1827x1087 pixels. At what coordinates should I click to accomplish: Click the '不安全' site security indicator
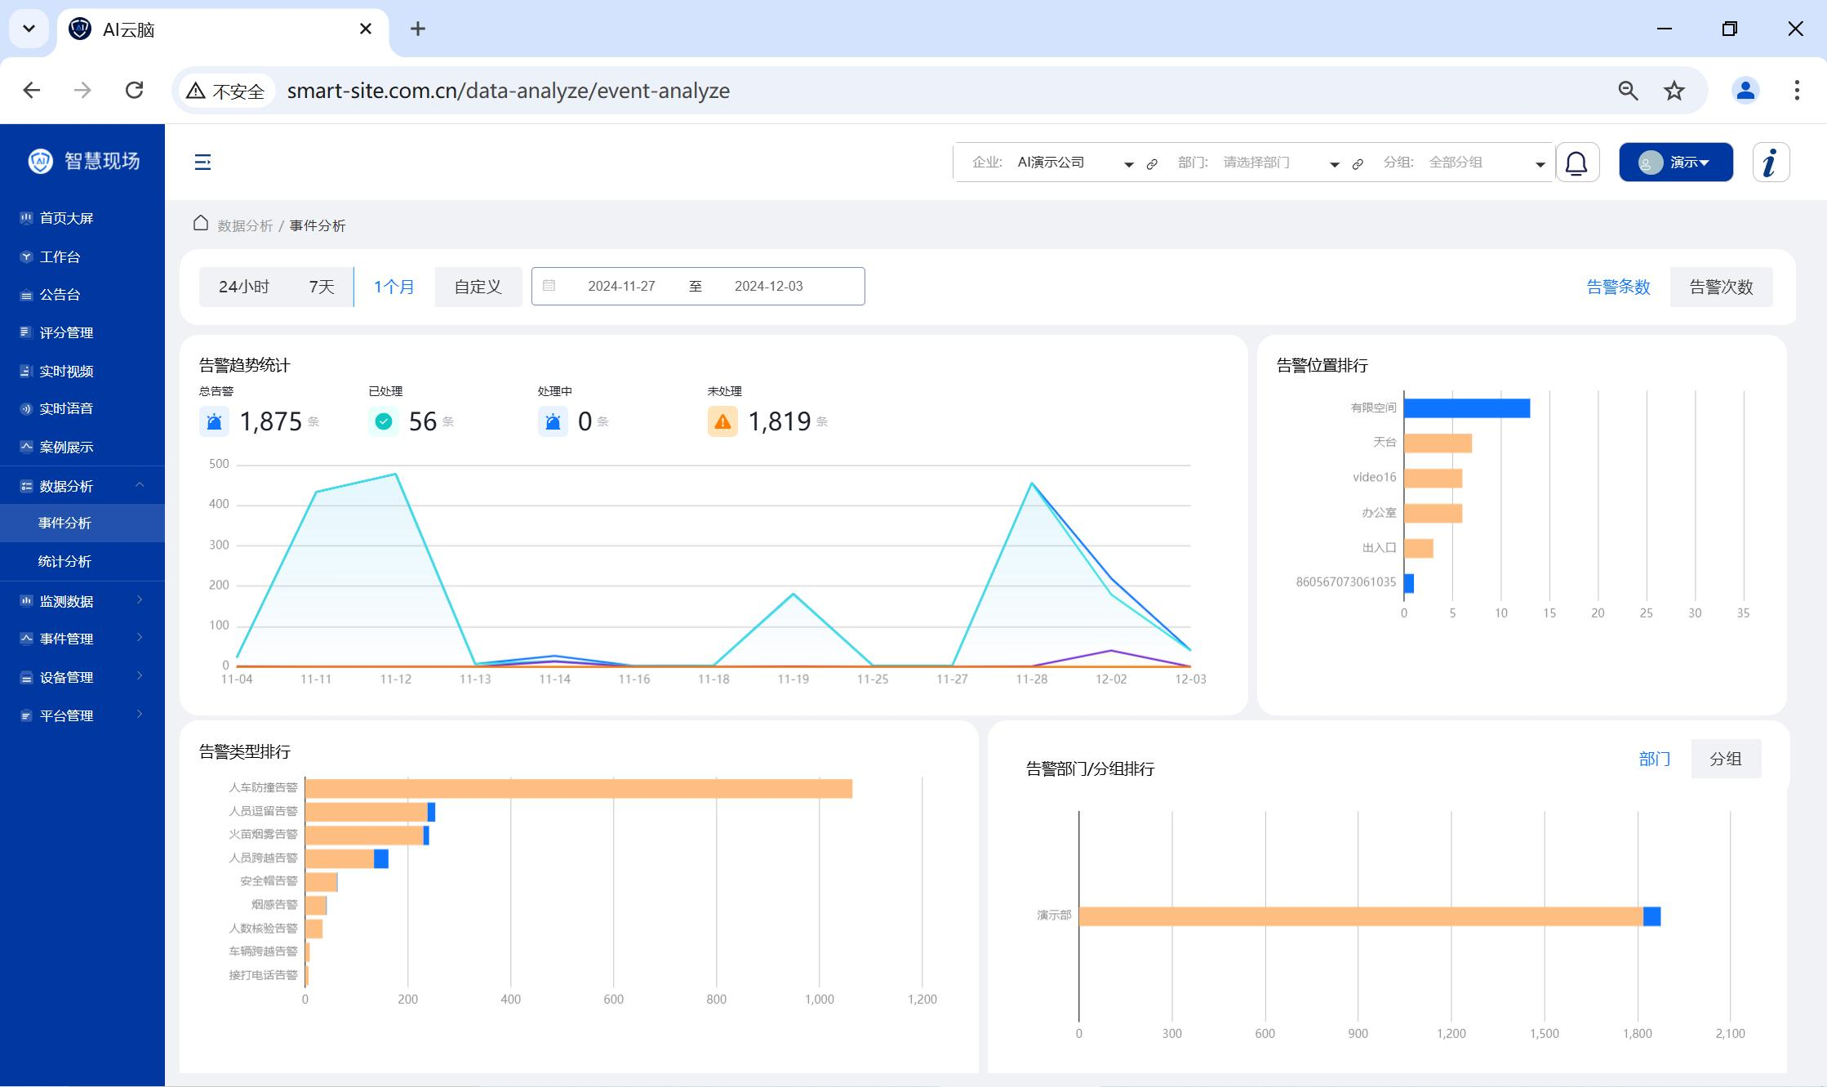tap(226, 91)
